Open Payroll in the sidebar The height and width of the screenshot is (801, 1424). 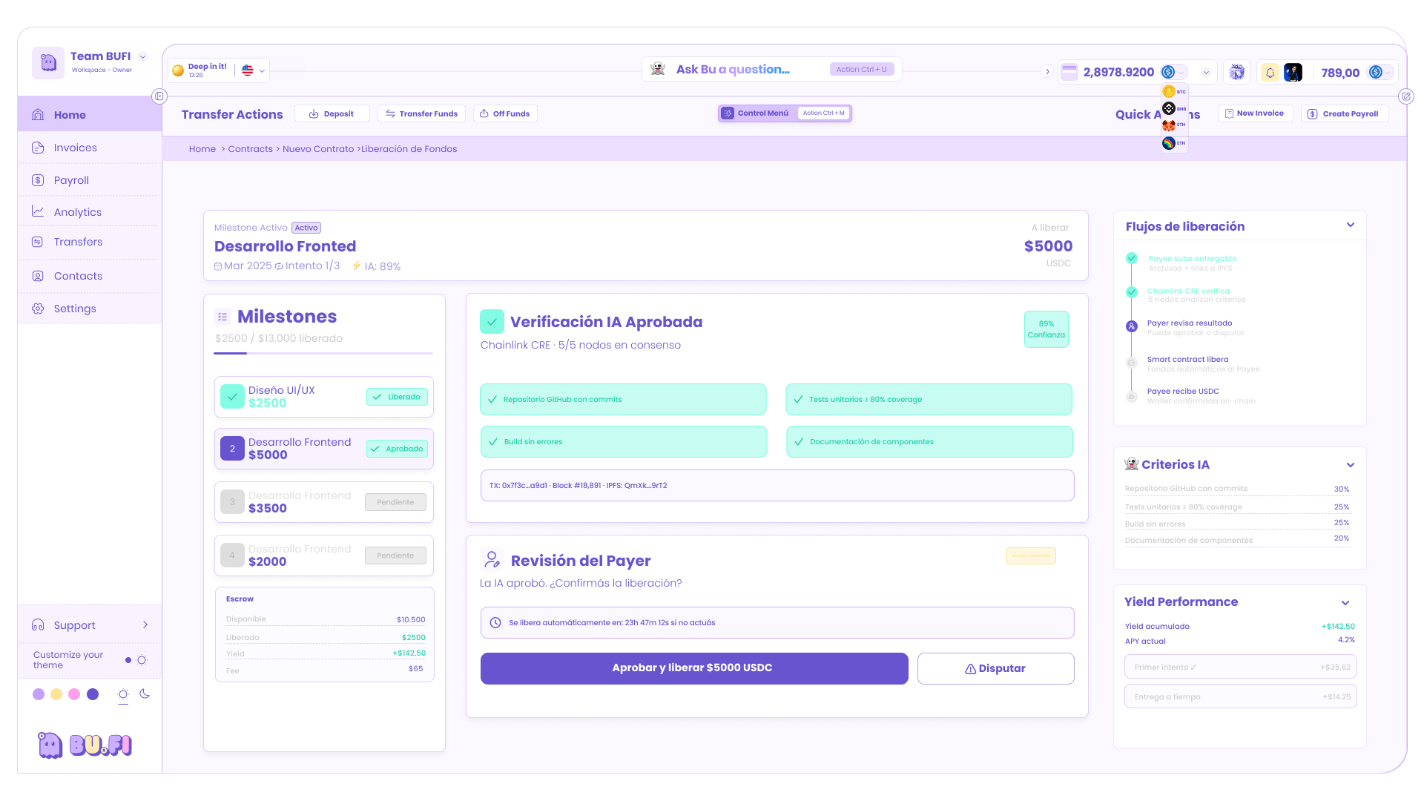tap(71, 180)
